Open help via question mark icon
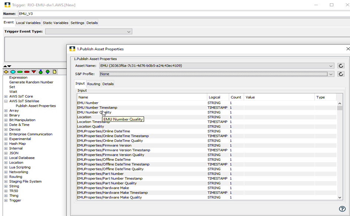 [x=342, y=209]
